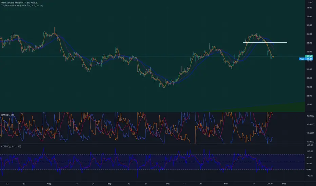Screen dimensions: 316x186
Task: Open the USD currency selector on price scale
Action: pos(310,3)
